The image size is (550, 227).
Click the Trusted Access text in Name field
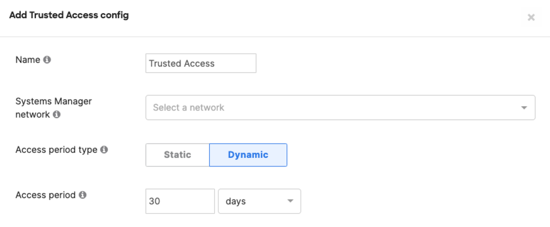click(x=182, y=63)
